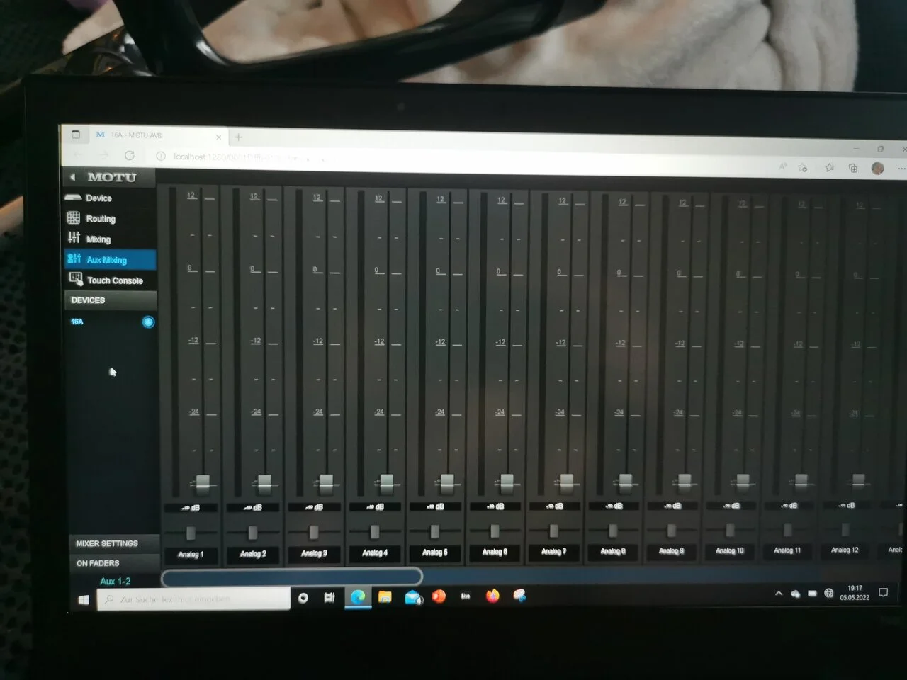Toggle the blue indicator next to 16A
The height and width of the screenshot is (680, 907).
coord(148,322)
